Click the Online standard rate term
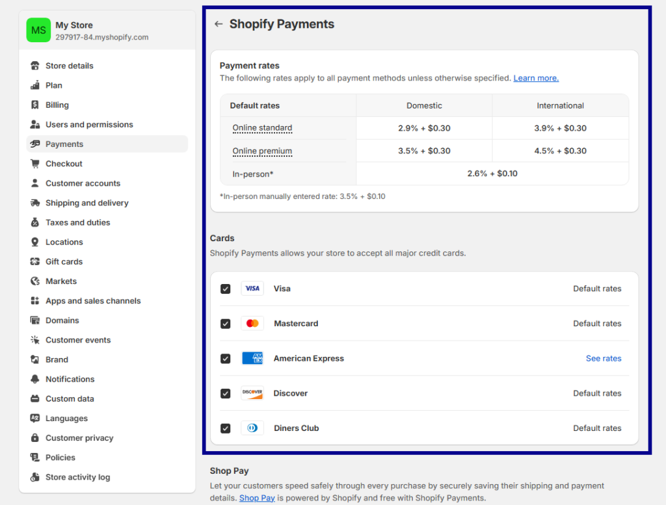Viewport: 666px width, 505px height. [x=262, y=128]
